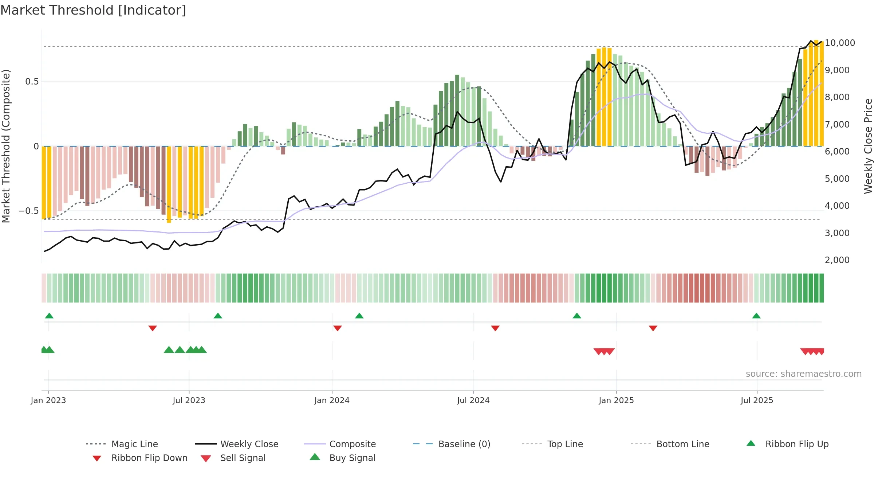Screen dimensions: 874x492
Task: Click ribbon flip down marker after Jul 2024
Action: pos(495,328)
